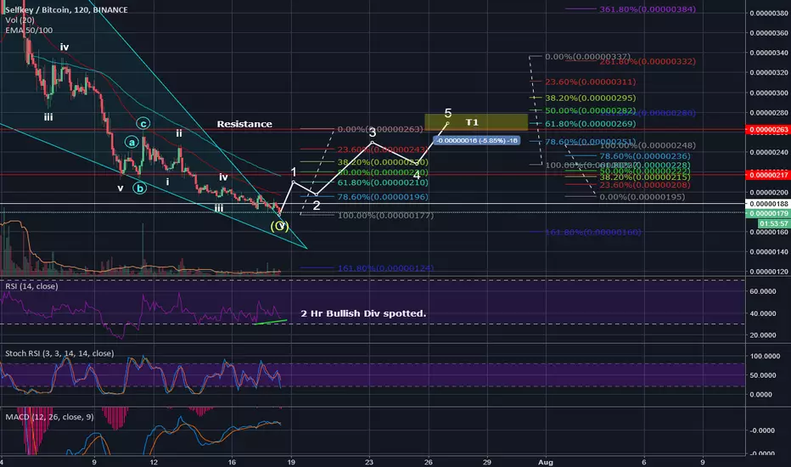Viewport: 791px width, 467px height.
Task: Click the white wave number 5
Action: tap(448, 113)
